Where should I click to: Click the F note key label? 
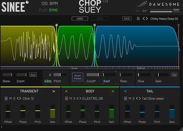click(x=50, y=75)
